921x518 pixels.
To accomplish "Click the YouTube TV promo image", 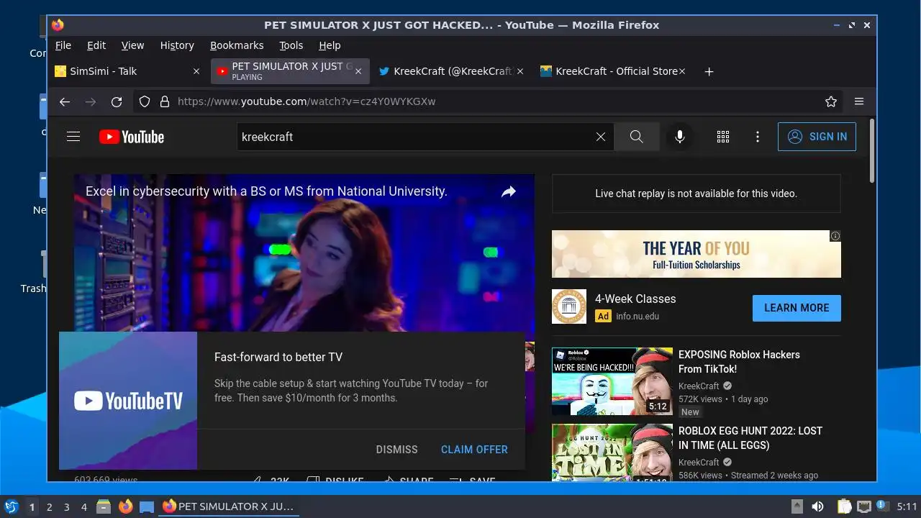I will point(128,401).
